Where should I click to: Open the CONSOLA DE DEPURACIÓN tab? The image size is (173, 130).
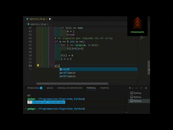[x=70, y=88]
